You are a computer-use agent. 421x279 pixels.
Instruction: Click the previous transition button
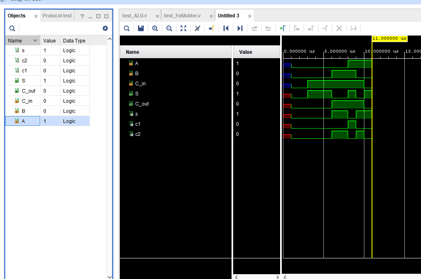pyautogui.click(x=254, y=28)
